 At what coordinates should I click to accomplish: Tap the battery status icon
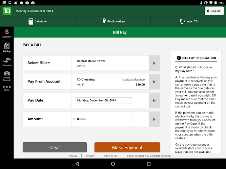tap(215, 3)
